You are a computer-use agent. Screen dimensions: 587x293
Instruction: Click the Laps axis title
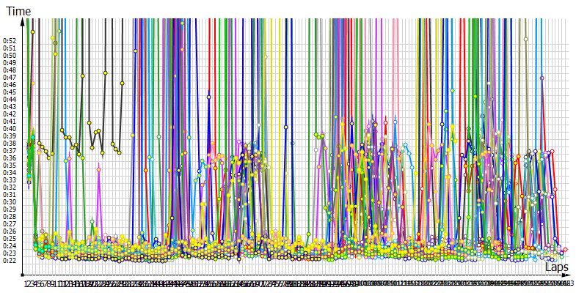tap(556, 267)
